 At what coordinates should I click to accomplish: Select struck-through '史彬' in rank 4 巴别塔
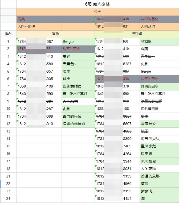point(159,64)
